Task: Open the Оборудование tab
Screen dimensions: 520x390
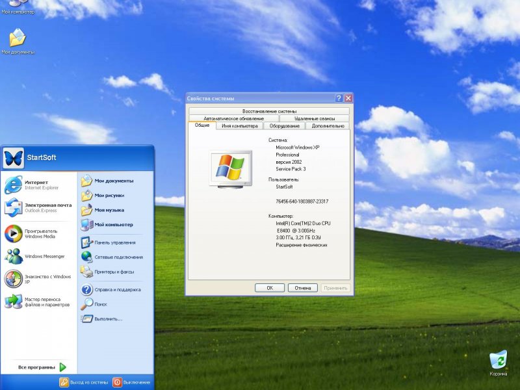Action: point(285,126)
